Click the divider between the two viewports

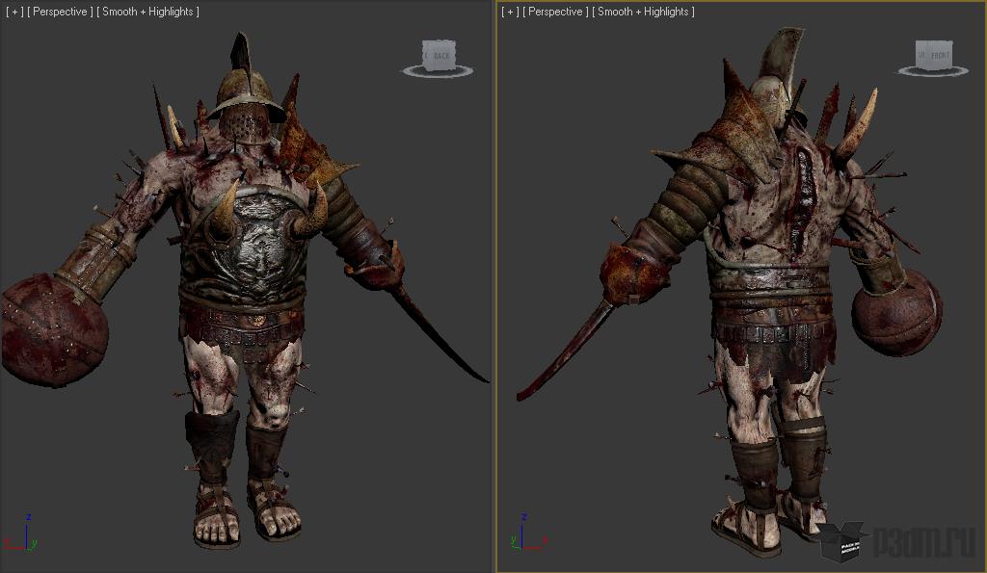[494, 289]
